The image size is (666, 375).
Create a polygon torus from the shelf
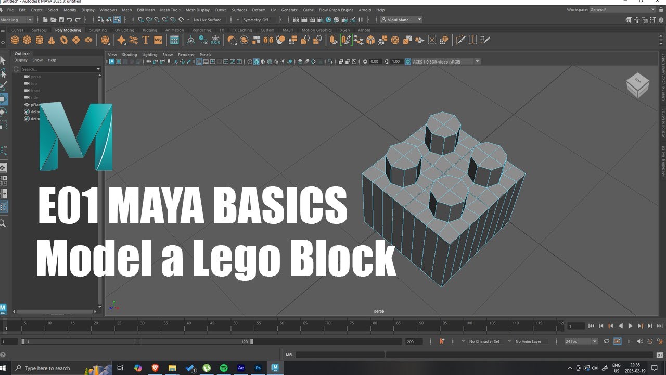point(63,40)
